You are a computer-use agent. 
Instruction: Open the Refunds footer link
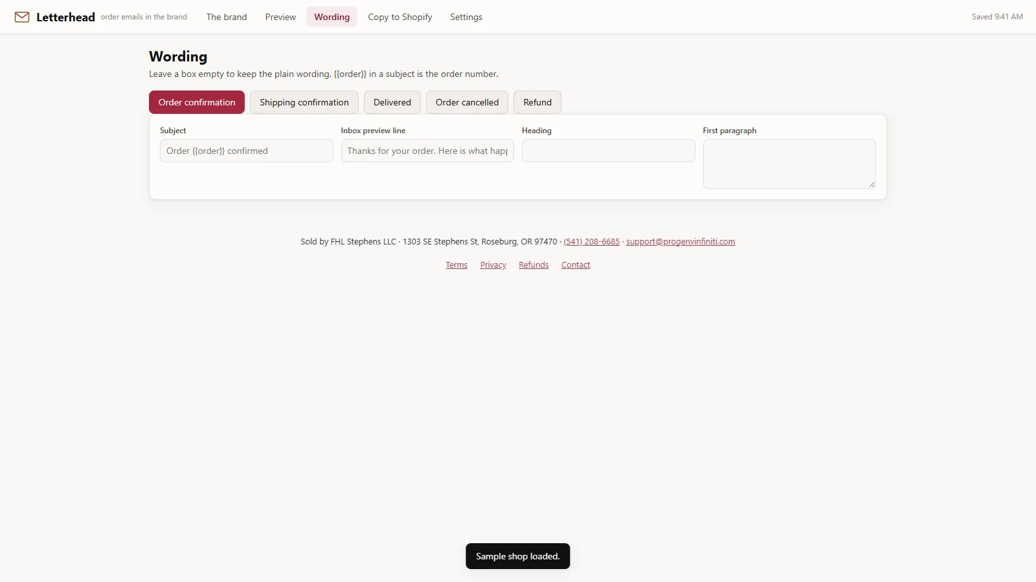[534, 265]
